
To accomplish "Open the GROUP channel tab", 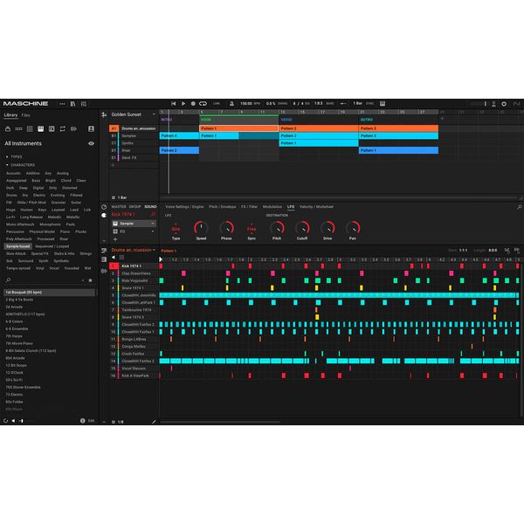I will tap(135, 207).
